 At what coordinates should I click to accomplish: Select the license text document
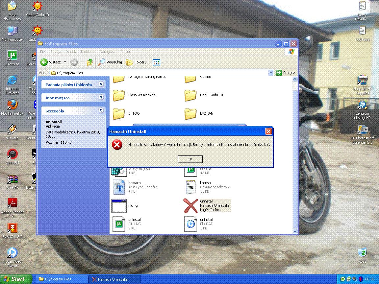[x=208, y=187]
